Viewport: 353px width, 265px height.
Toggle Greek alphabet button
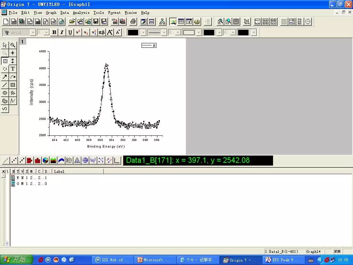click(x=102, y=33)
